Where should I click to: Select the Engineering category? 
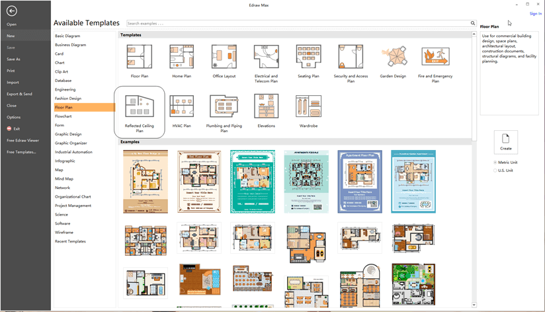(x=65, y=89)
